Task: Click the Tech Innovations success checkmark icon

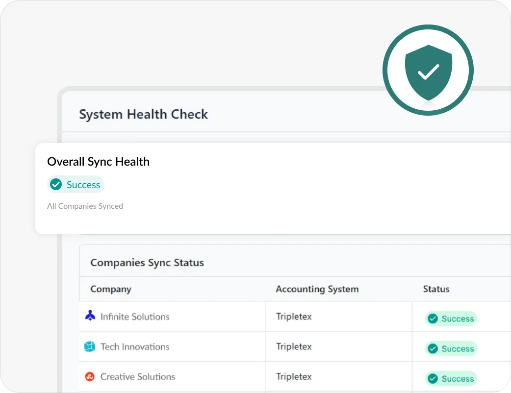Action: (x=433, y=348)
